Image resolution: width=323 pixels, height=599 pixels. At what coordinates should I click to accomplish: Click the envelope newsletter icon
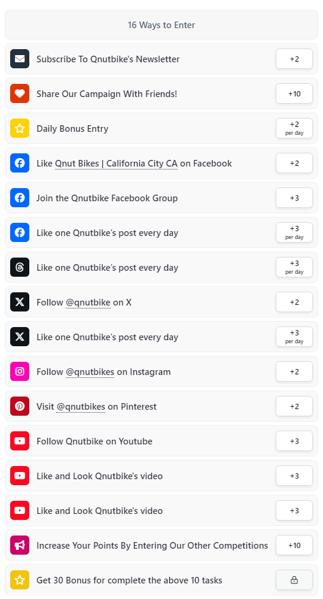pos(20,59)
